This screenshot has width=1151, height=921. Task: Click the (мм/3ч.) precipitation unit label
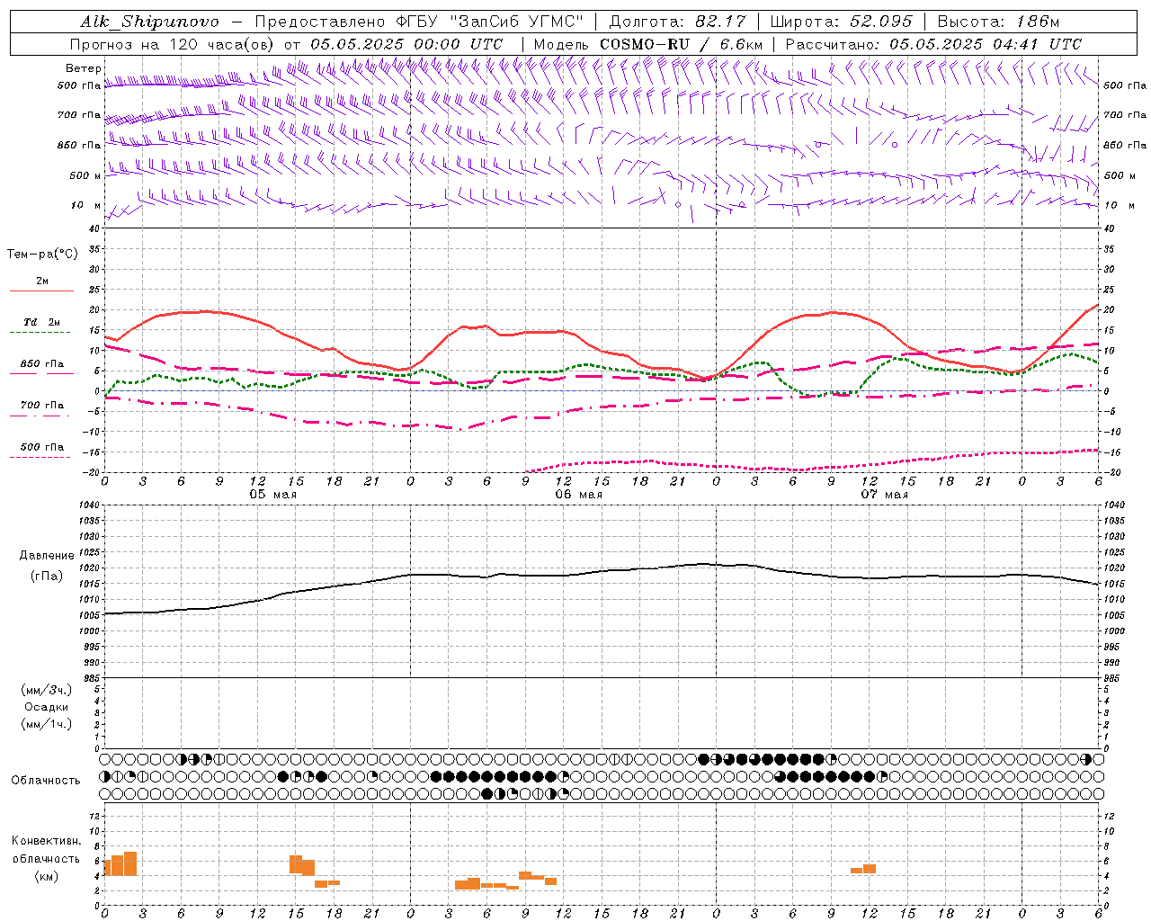47,690
